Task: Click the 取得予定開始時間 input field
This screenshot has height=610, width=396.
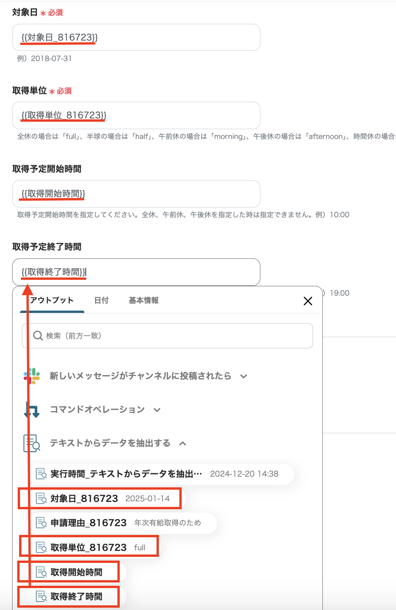Action: click(x=136, y=194)
